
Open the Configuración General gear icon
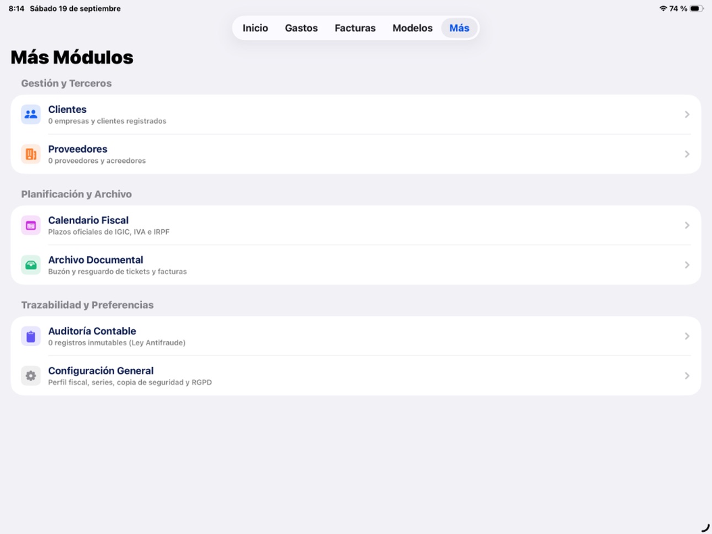(x=31, y=376)
